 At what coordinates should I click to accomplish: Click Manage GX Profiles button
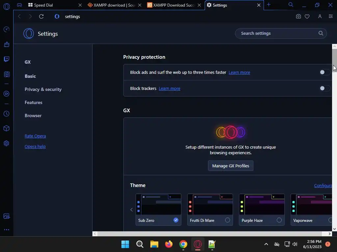click(x=231, y=166)
